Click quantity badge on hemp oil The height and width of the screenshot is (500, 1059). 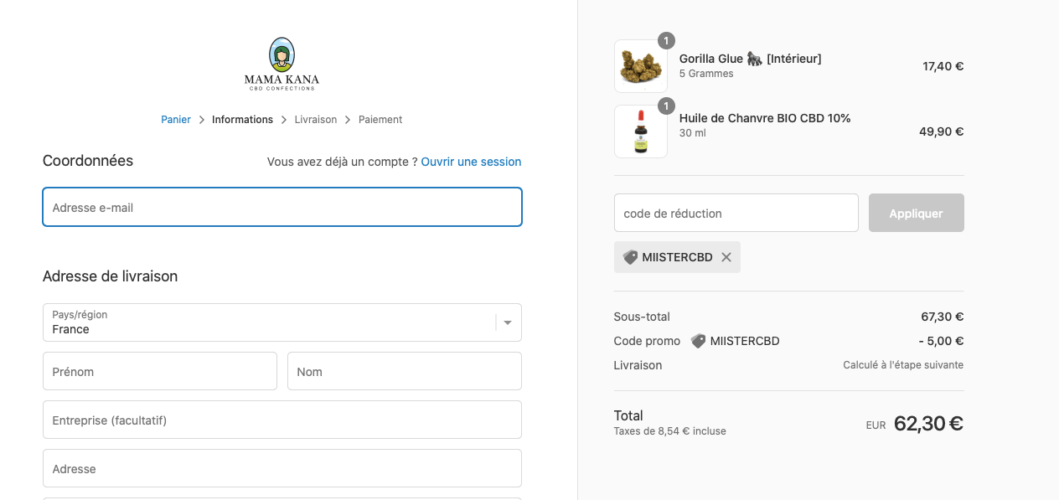[666, 106]
